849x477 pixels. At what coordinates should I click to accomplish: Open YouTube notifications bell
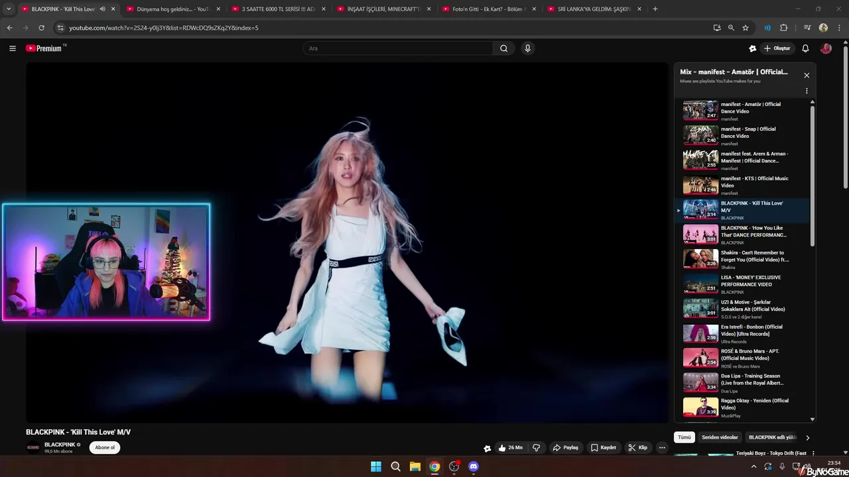pos(805,48)
